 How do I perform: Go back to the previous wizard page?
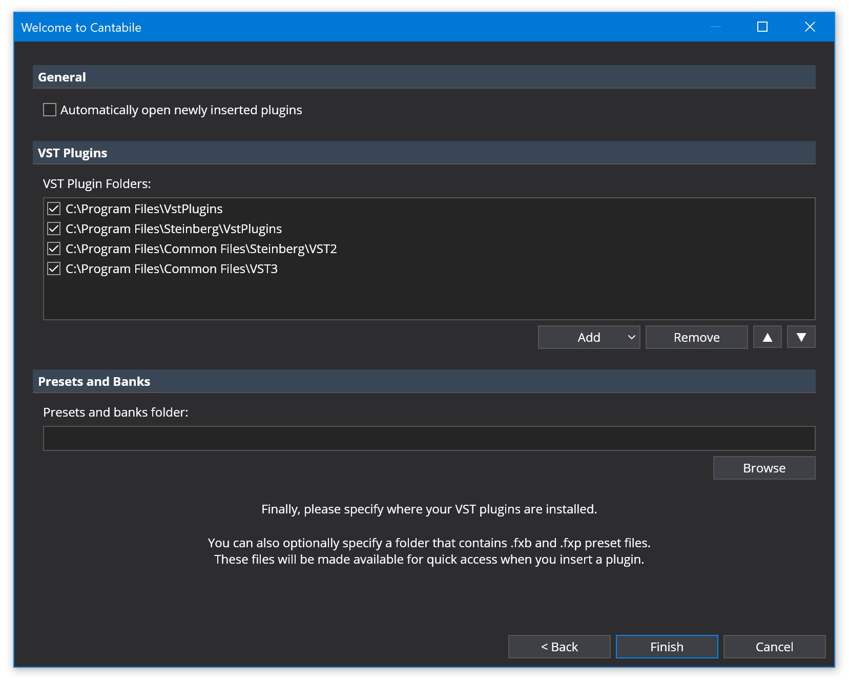pyautogui.click(x=559, y=647)
